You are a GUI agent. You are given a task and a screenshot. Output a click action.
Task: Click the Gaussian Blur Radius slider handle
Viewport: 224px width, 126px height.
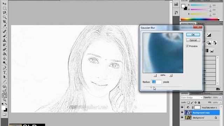(151, 87)
